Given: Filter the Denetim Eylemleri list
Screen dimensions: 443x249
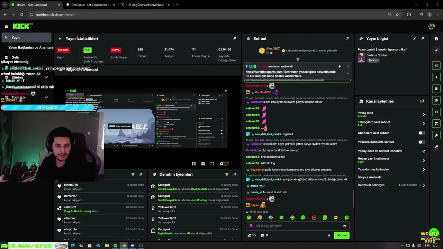Looking at the screenshot, I should pos(227,175).
